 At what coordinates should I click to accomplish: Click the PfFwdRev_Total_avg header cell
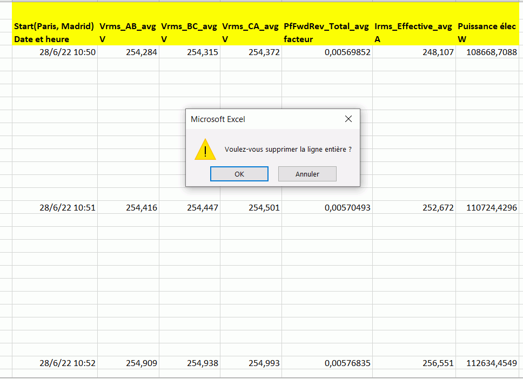coord(327,26)
